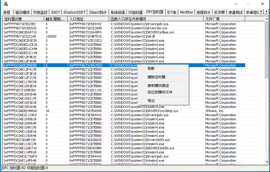The width and height of the screenshot is (270, 172).
Task: Minimize the window
Action: [x=236, y=4]
